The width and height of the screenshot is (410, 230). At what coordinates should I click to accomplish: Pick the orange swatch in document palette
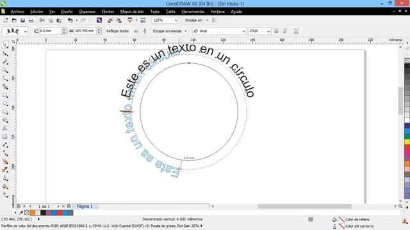click(x=33, y=213)
